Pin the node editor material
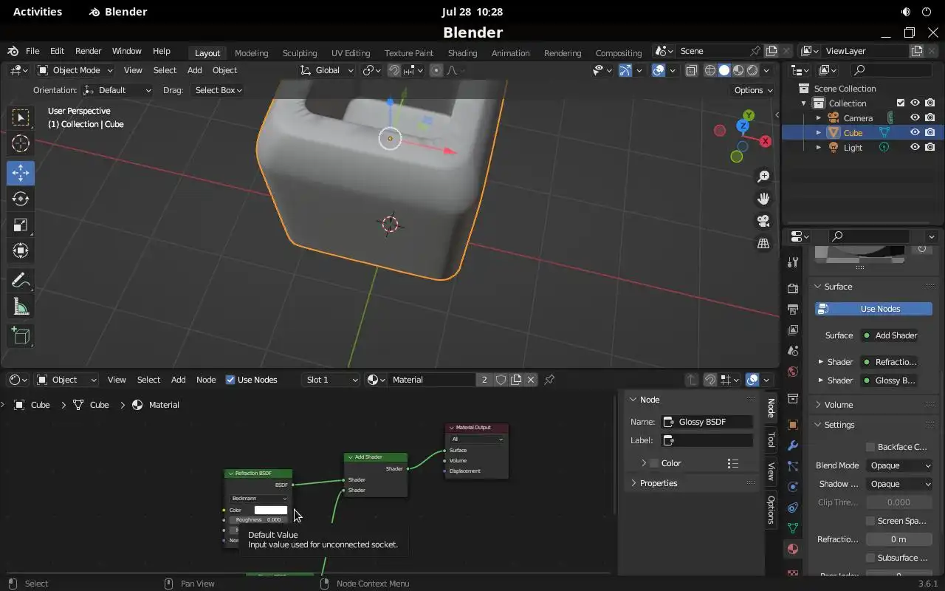 tap(549, 380)
